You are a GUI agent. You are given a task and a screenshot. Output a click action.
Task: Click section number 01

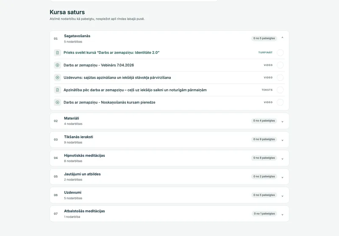tap(56, 38)
